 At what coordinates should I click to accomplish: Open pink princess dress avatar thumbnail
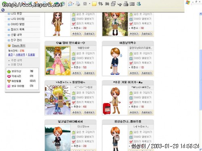point(58,61)
